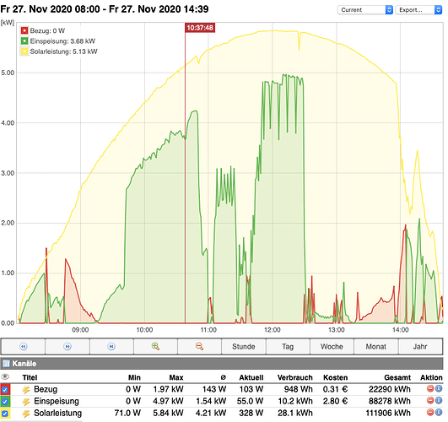Remove the Bezug channel with red minus
The image size is (448, 422).
430,388
